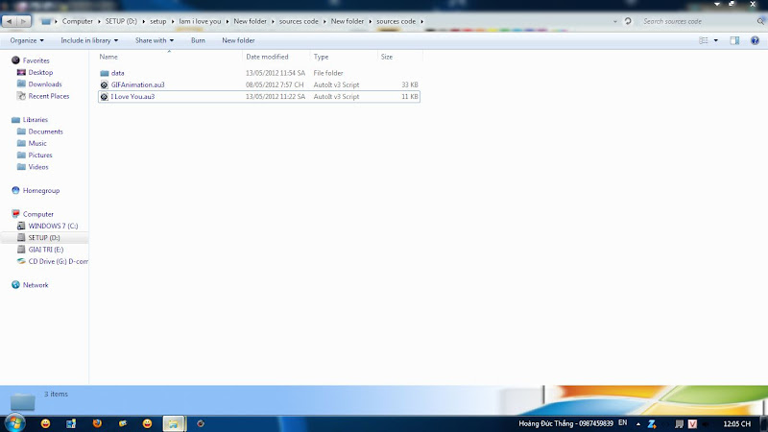Open the change view dropdown arrow

coord(715,40)
